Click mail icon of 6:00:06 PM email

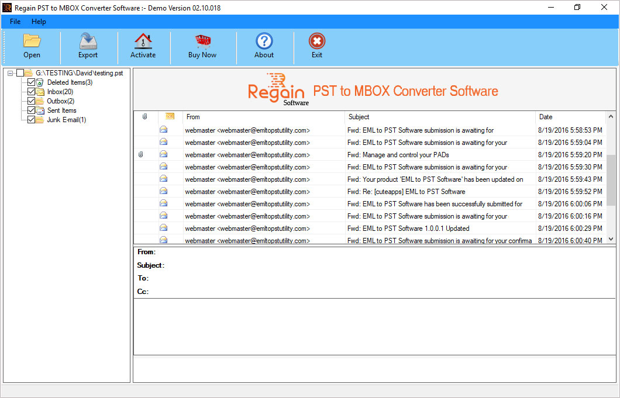[x=163, y=203]
